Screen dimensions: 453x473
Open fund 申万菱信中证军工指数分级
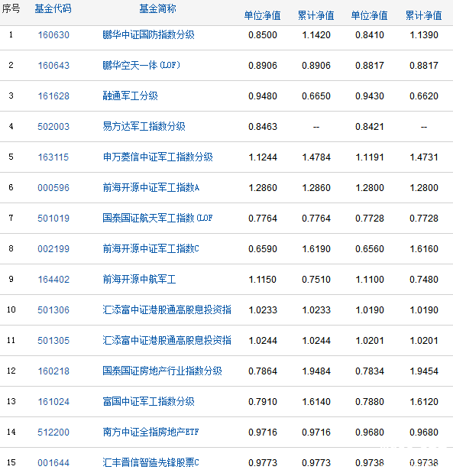(157, 157)
